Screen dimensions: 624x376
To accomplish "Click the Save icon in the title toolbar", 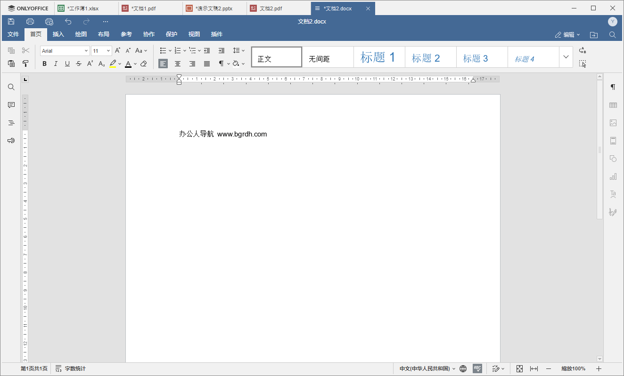I will (x=11, y=22).
